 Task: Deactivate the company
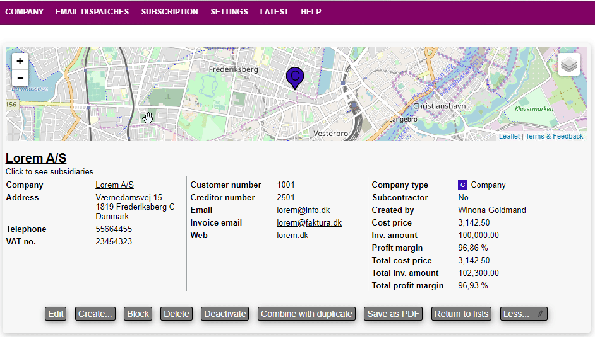tap(225, 314)
